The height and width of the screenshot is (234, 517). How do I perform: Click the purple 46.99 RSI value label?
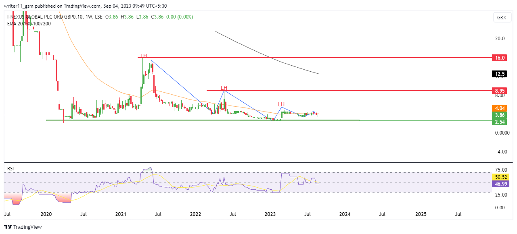(x=500, y=183)
